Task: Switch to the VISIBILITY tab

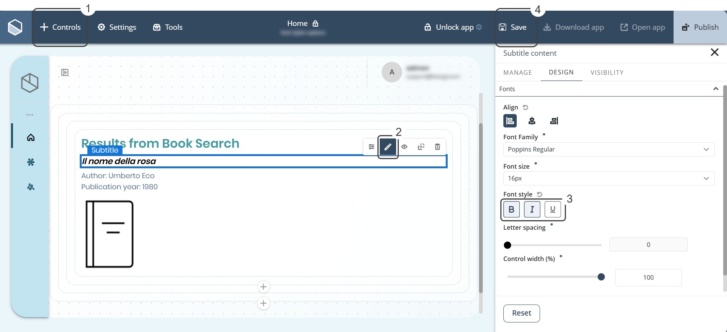Action: [x=607, y=73]
